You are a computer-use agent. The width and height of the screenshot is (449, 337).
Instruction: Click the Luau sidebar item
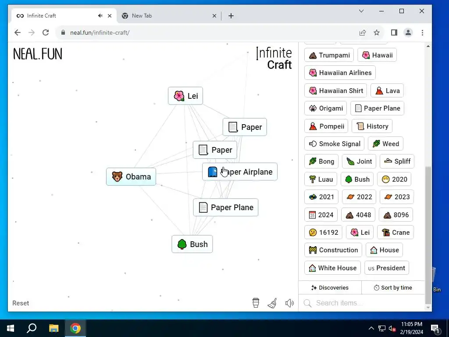(x=321, y=179)
